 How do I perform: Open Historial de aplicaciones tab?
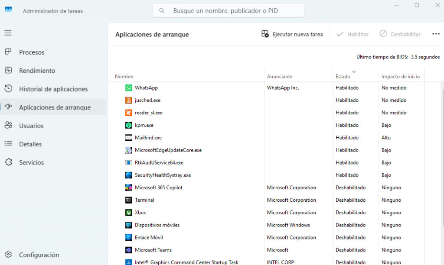click(53, 89)
